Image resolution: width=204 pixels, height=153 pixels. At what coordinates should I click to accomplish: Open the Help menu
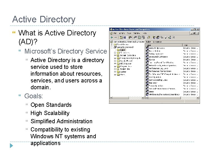145,33
